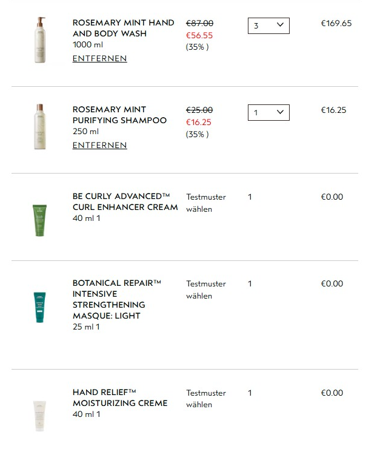Click Rosemary Mint Purifying Shampoo bottle image
Viewport: 383px width, 460px height.
(40, 126)
